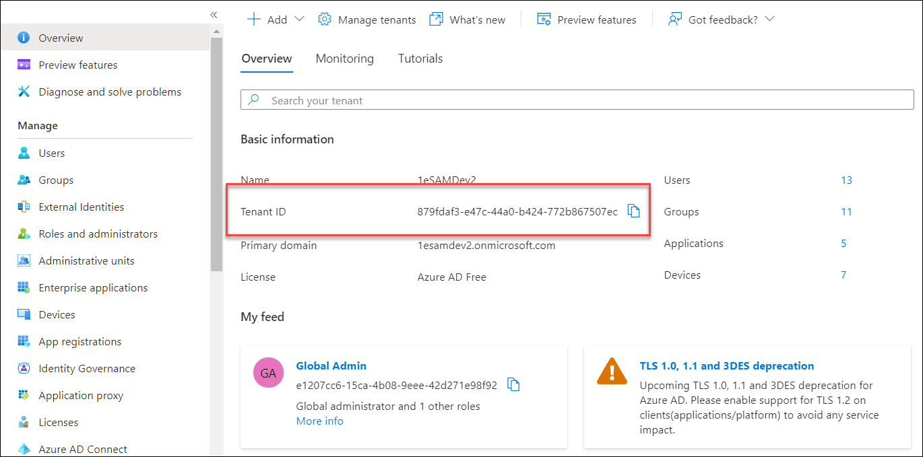Expand the Add dropdown menu
This screenshot has width=923, height=457.
click(299, 20)
